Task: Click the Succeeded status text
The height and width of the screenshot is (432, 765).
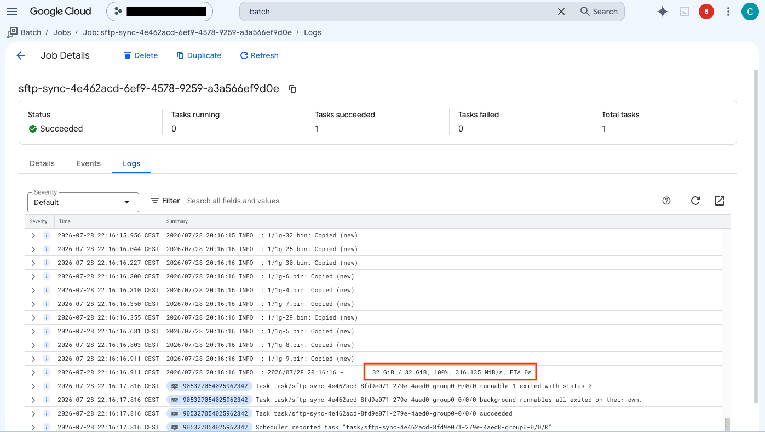Action: tap(61, 129)
